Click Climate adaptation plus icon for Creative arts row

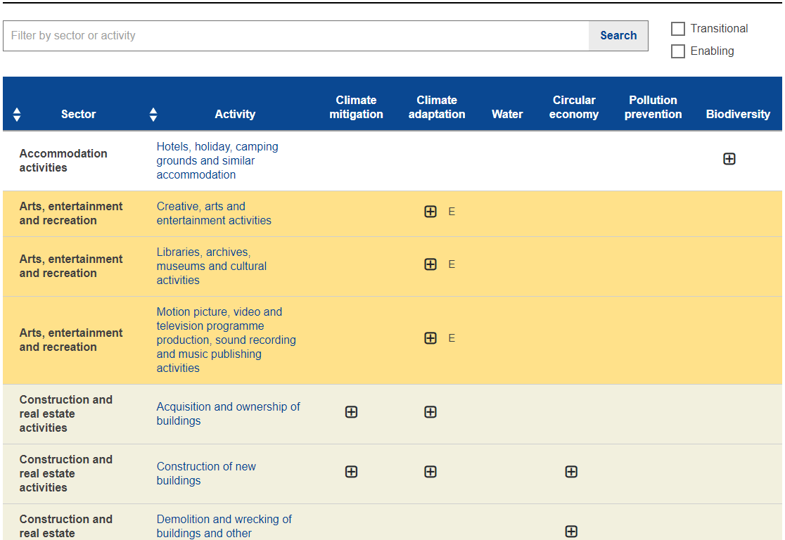[430, 212]
